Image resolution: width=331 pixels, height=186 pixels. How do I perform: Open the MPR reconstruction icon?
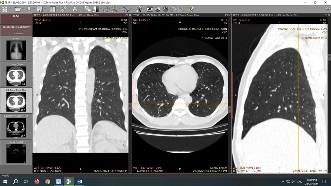click(x=157, y=9)
